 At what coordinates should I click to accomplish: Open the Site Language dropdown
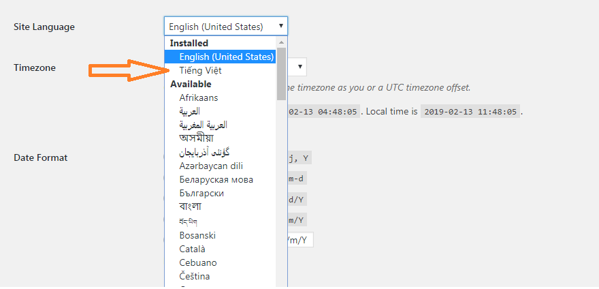[x=226, y=27]
